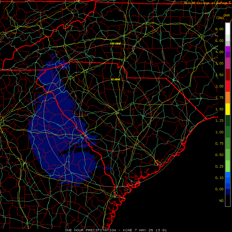232x232 pixels.
Task: Click the '0.00' legend value
Action: point(219,189)
